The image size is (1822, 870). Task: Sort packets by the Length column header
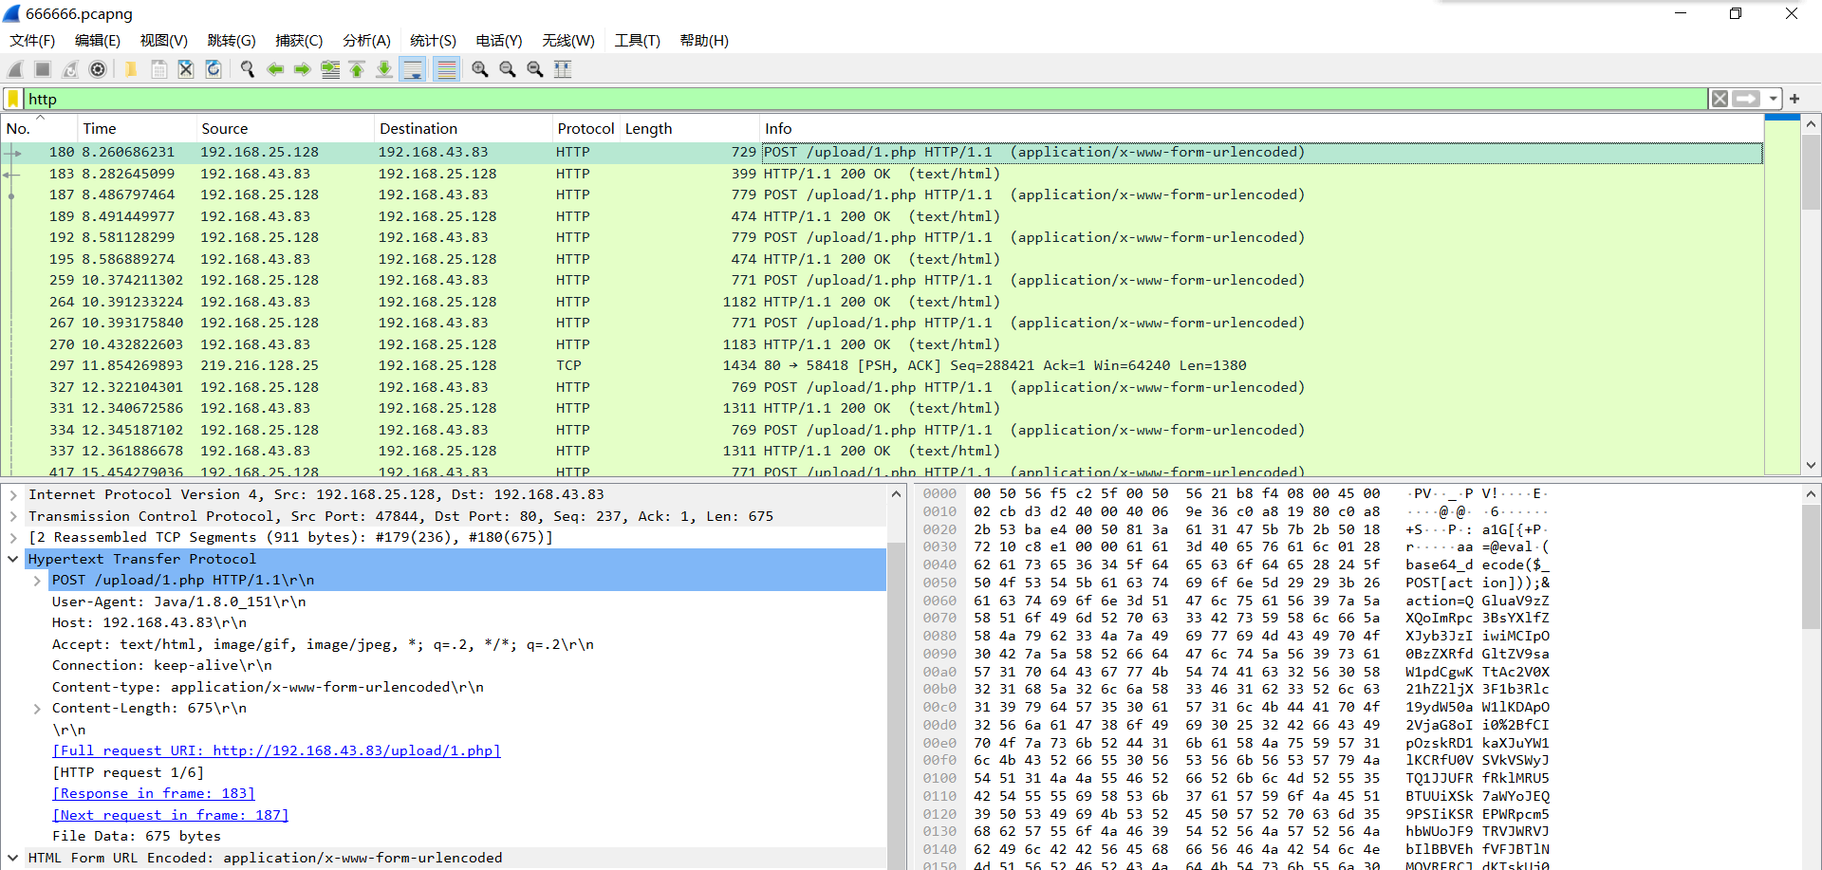690,128
